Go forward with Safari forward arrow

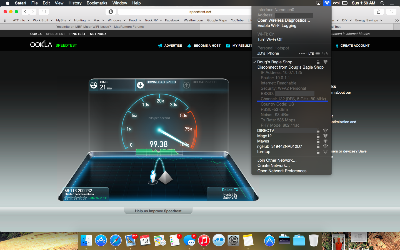coord(33,12)
